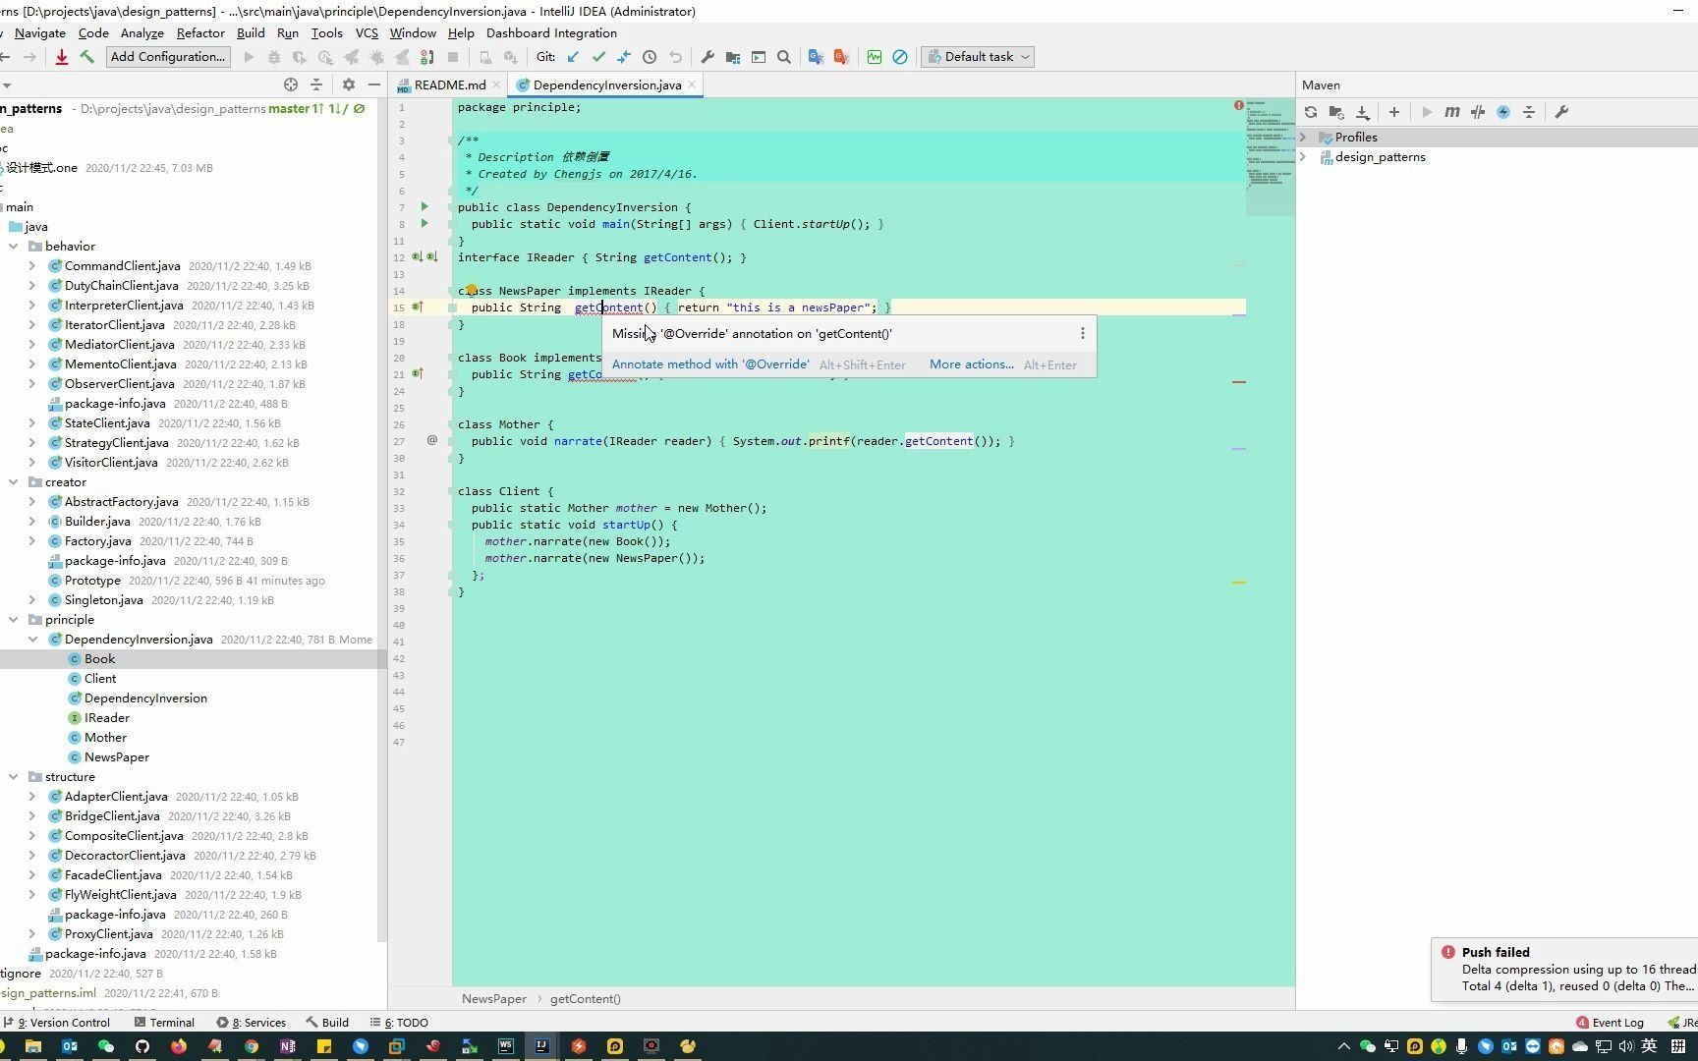This screenshot has width=1698, height=1061.
Task: Collapse DependencyInversion.java tree node
Action: [32, 640]
